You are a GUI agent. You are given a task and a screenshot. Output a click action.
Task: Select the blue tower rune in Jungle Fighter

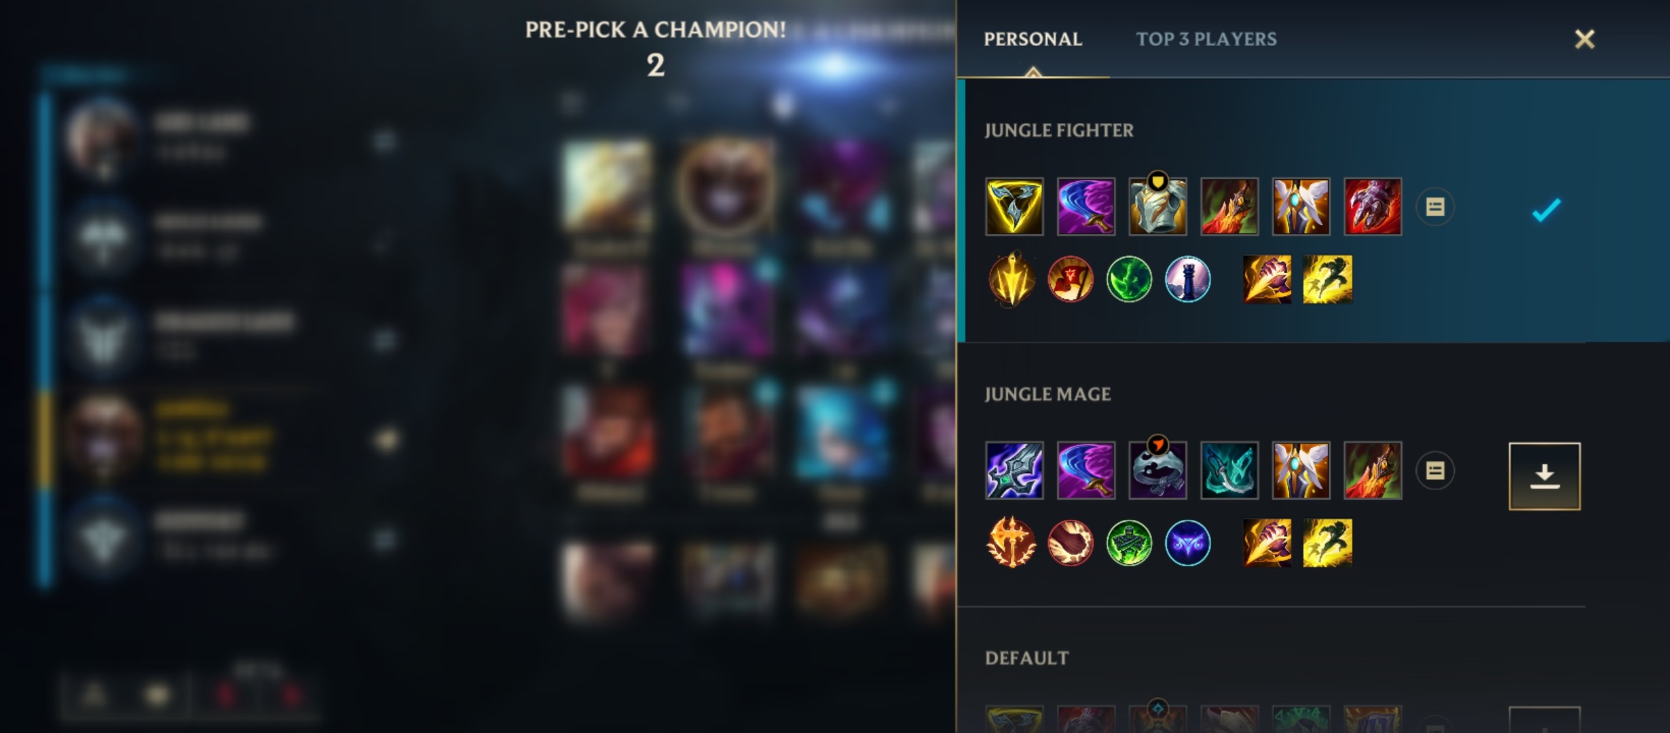pos(1187,279)
